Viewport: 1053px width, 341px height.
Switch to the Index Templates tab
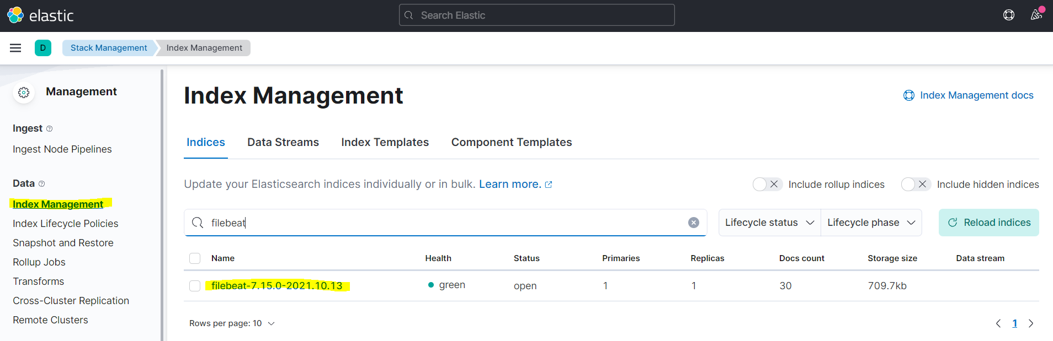(385, 142)
